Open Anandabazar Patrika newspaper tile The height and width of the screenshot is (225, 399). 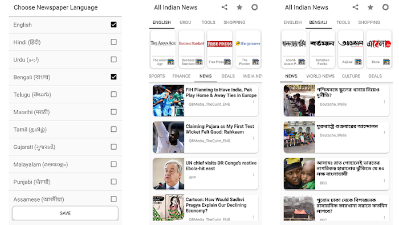click(294, 49)
